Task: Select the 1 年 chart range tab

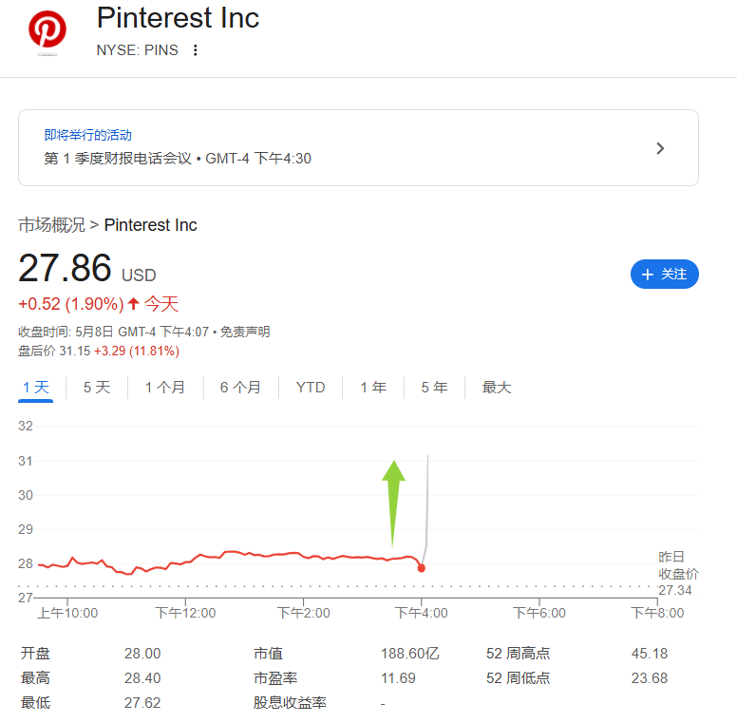Action: 373,388
